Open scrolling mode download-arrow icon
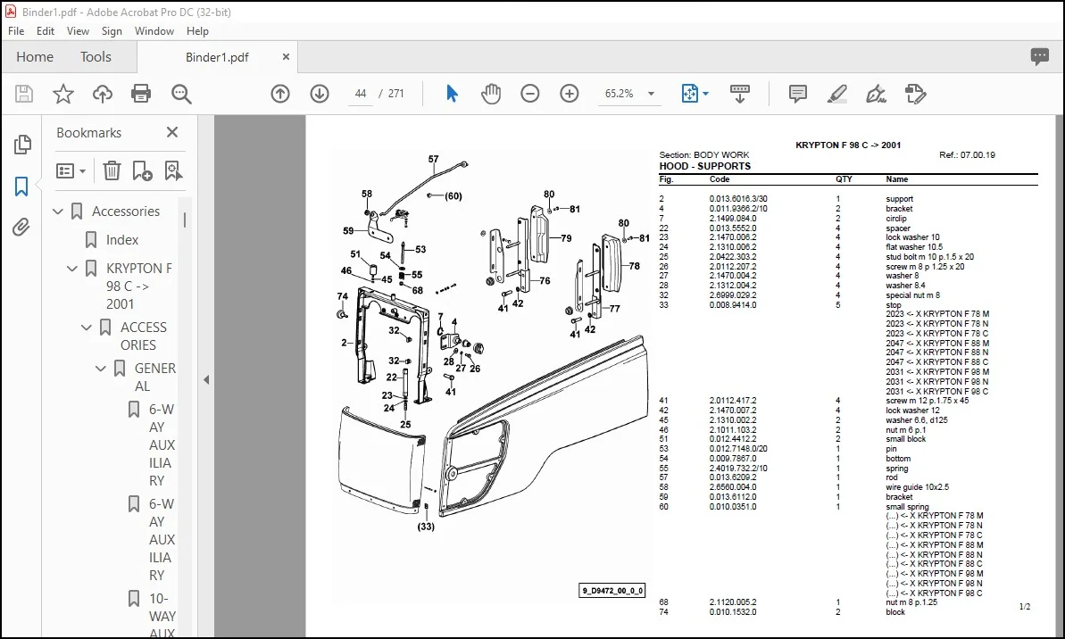The height and width of the screenshot is (639, 1065). tap(740, 94)
